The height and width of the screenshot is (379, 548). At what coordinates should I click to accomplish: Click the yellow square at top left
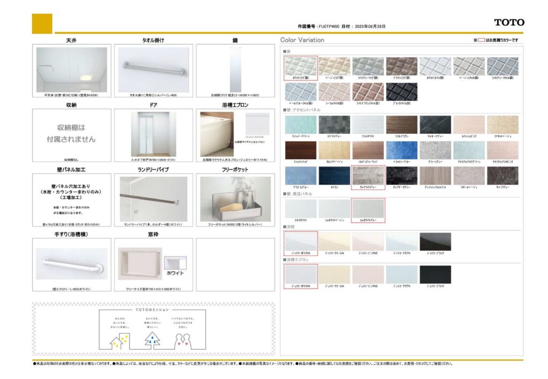coord(42,24)
